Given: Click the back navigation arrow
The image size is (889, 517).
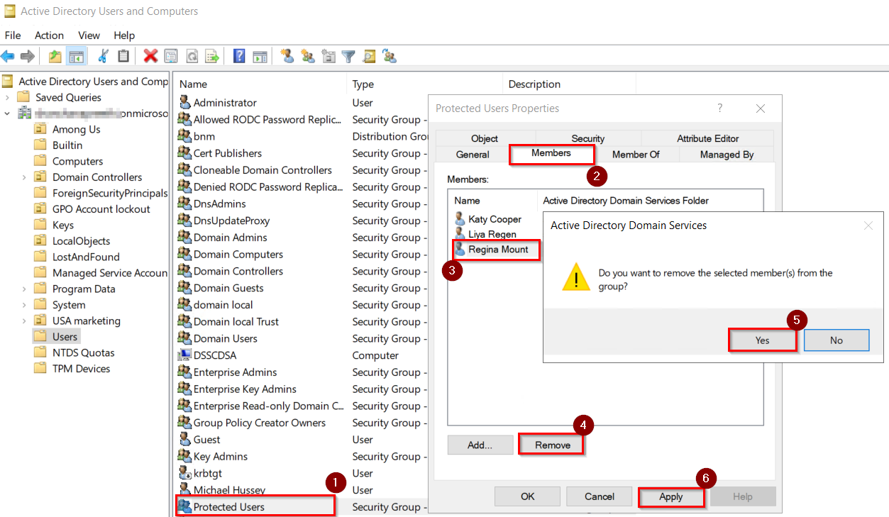Looking at the screenshot, I should [10, 56].
